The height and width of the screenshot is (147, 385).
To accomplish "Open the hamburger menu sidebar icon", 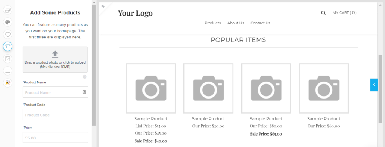I will coord(8,71).
